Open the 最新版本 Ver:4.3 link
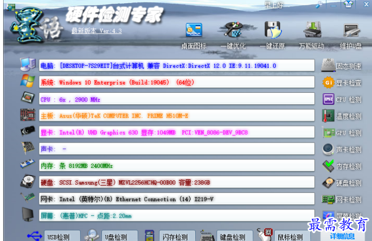Viewport: 372px width, 241px height. (97, 31)
